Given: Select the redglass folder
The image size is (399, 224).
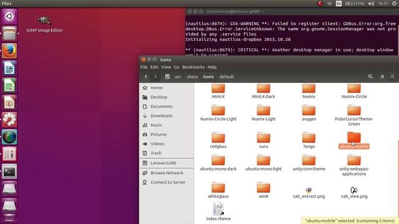Looking at the screenshot, I should (218, 141).
